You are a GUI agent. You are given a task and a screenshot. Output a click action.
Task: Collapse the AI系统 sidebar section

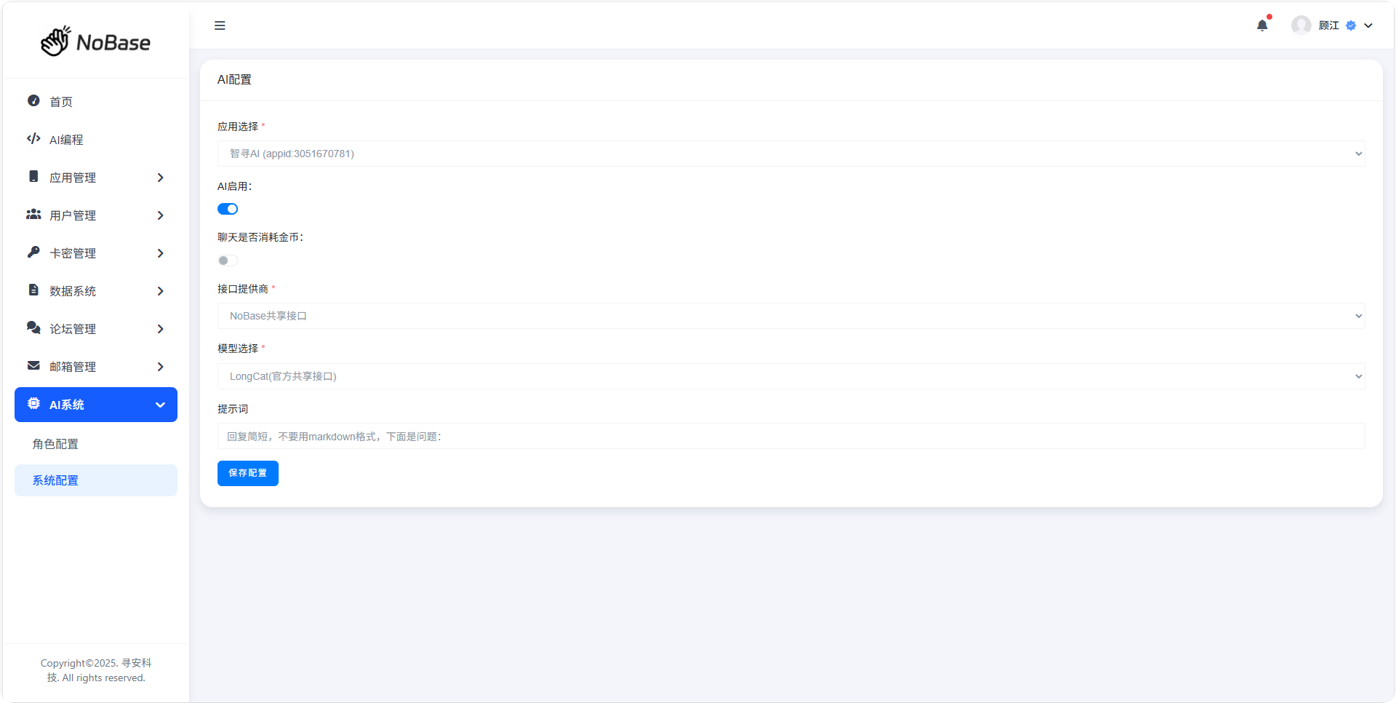tap(96, 405)
